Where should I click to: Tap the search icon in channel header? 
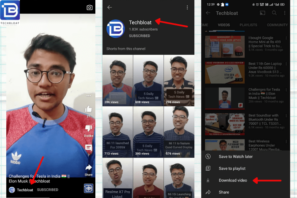(x=274, y=13)
